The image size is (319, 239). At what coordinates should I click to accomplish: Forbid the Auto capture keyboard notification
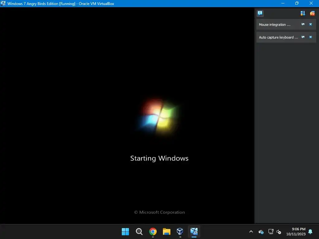[x=303, y=37]
